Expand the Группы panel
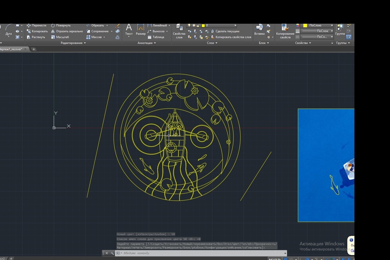 [343, 43]
